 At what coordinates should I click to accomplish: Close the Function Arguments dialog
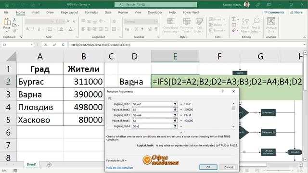[x=233, y=91]
